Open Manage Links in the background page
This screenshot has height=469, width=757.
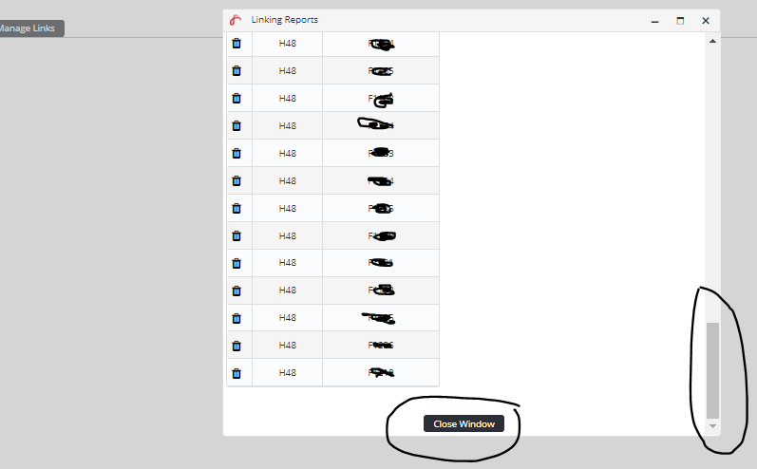(30, 28)
